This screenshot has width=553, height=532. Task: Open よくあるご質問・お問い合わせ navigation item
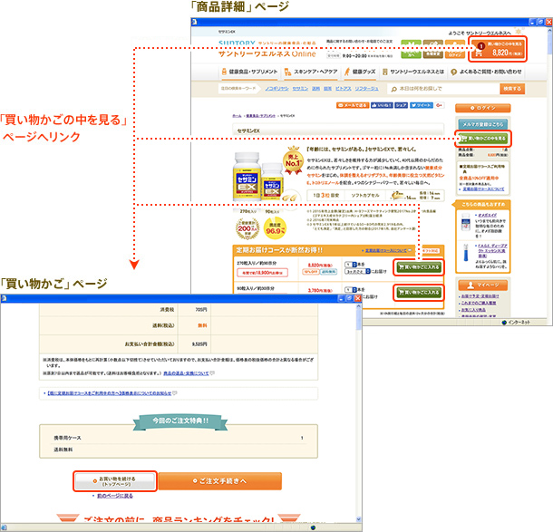pyautogui.click(x=486, y=72)
